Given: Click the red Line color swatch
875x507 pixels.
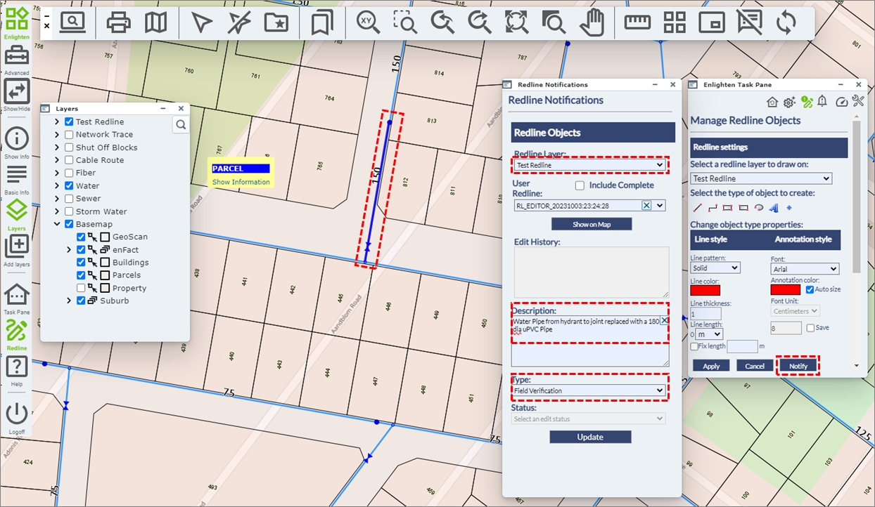Looking at the screenshot, I should point(705,290).
